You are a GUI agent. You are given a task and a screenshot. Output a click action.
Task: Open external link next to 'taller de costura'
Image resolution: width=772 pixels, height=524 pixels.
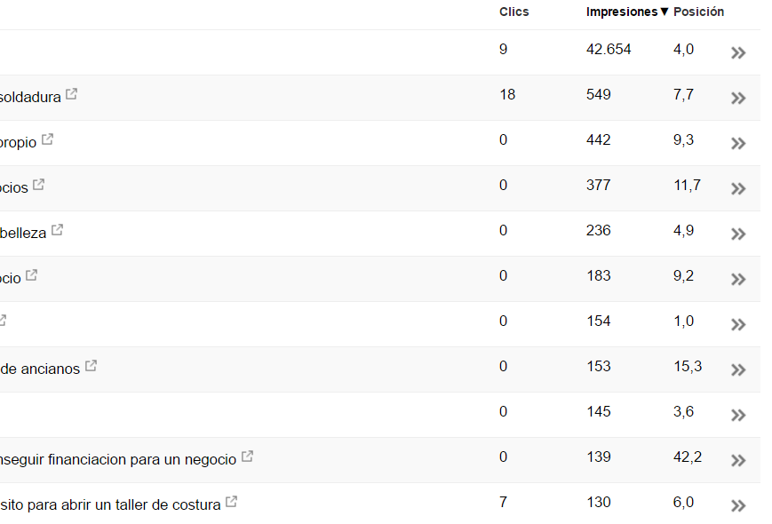coord(231,502)
